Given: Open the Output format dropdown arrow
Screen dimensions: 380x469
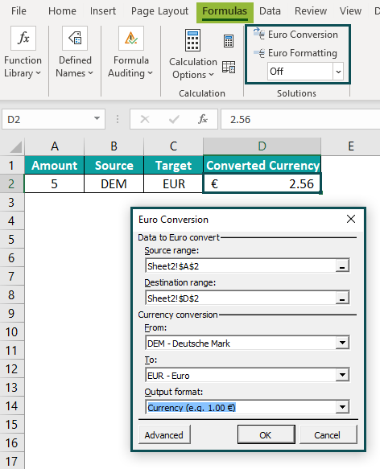Looking at the screenshot, I should (342, 407).
